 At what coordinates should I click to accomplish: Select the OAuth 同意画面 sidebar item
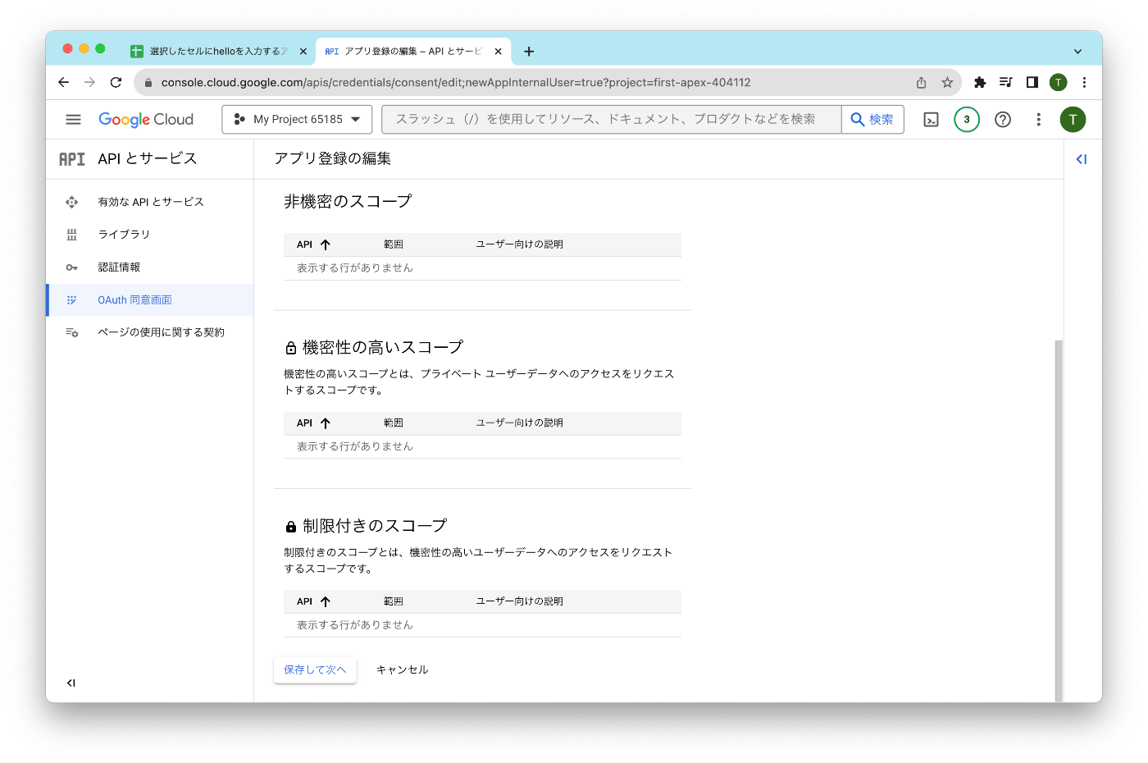tap(150, 300)
